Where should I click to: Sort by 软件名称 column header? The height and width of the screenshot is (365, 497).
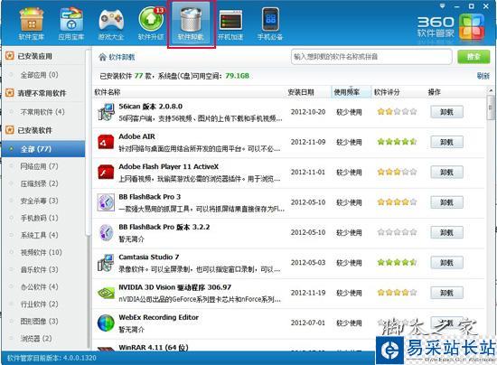coord(108,92)
